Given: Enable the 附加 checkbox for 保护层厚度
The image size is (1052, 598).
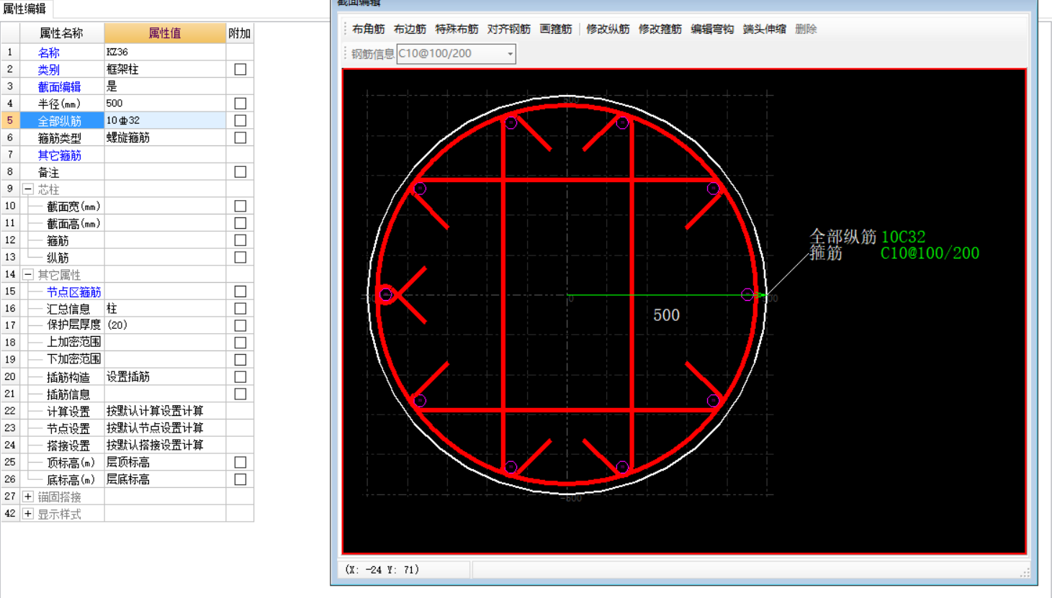Looking at the screenshot, I should click(240, 326).
